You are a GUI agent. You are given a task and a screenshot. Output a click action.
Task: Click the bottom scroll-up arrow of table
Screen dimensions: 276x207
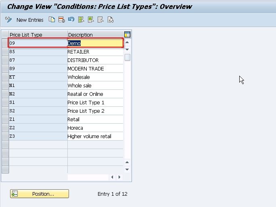pyautogui.click(x=127, y=162)
